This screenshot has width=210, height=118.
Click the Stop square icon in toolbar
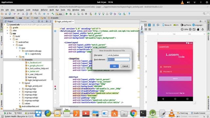pyautogui.click(x=86, y=14)
